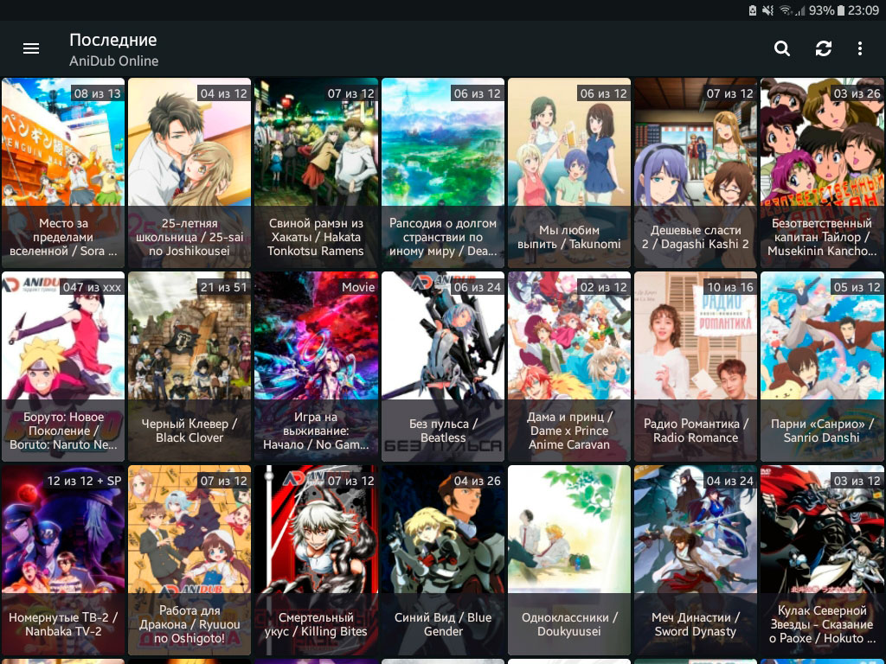Open the Killing Bites card
Image resolution: width=886 pixels, height=664 pixels.
coord(316,560)
